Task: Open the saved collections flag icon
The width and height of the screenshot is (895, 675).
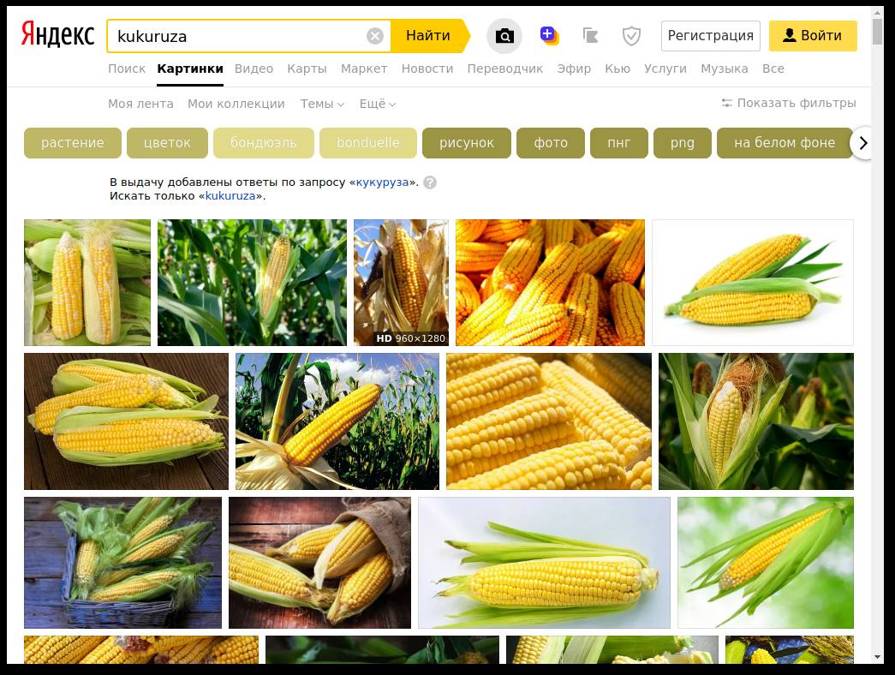Action: (x=590, y=36)
